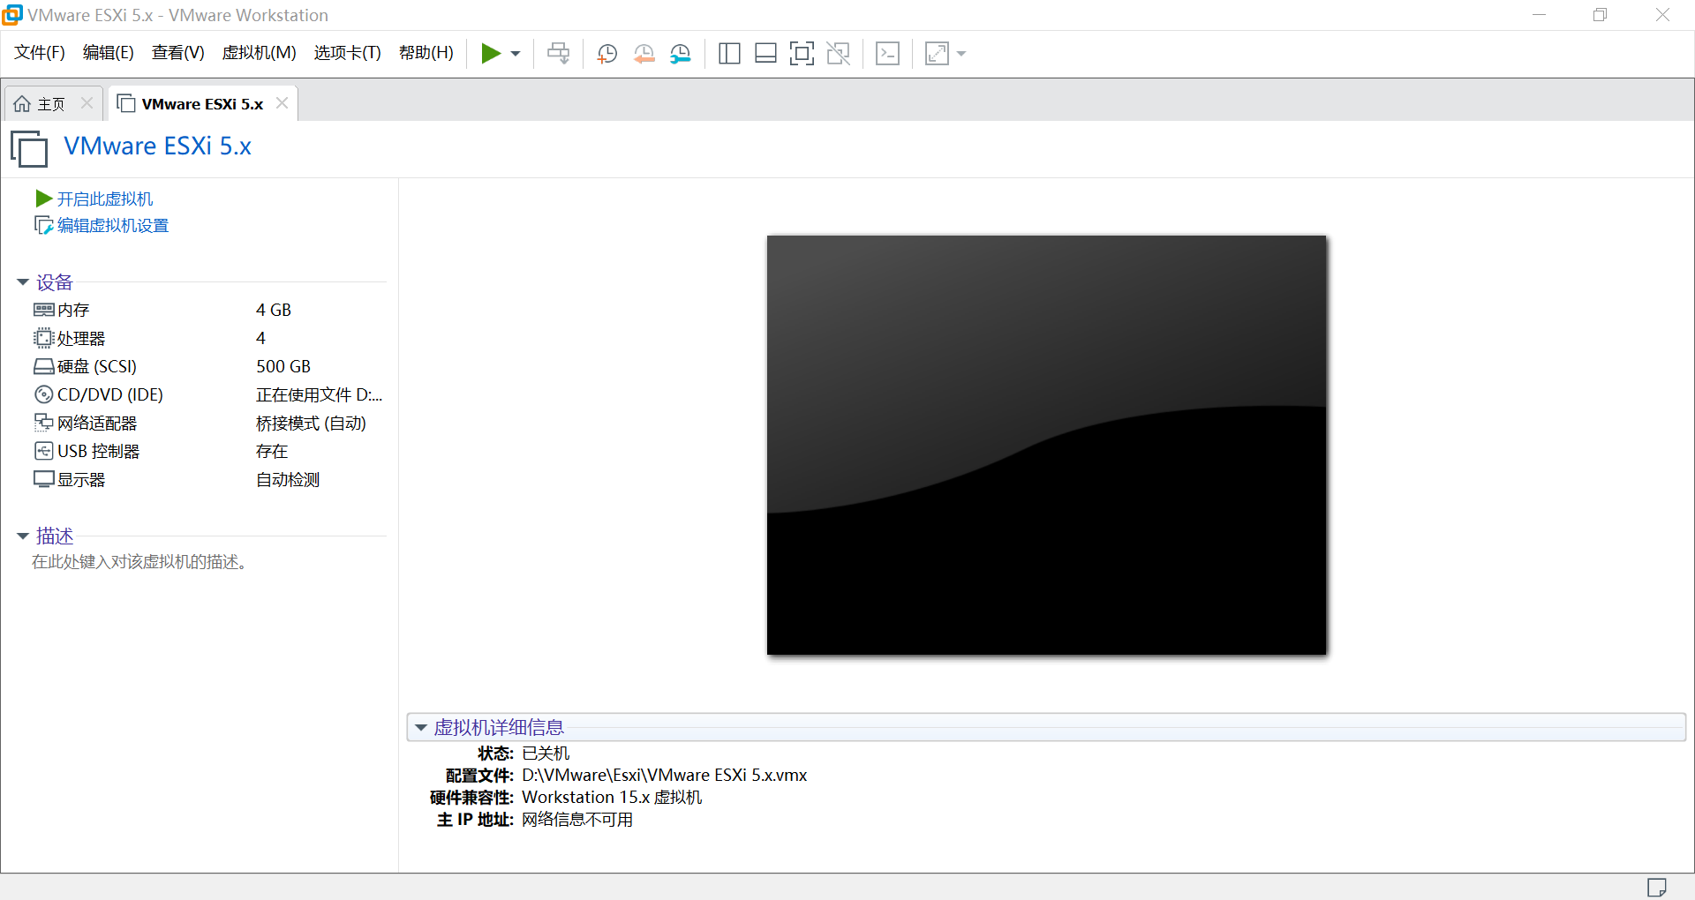Image resolution: width=1695 pixels, height=900 pixels.
Task: Select the 处理器 device label
Action: (x=81, y=338)
